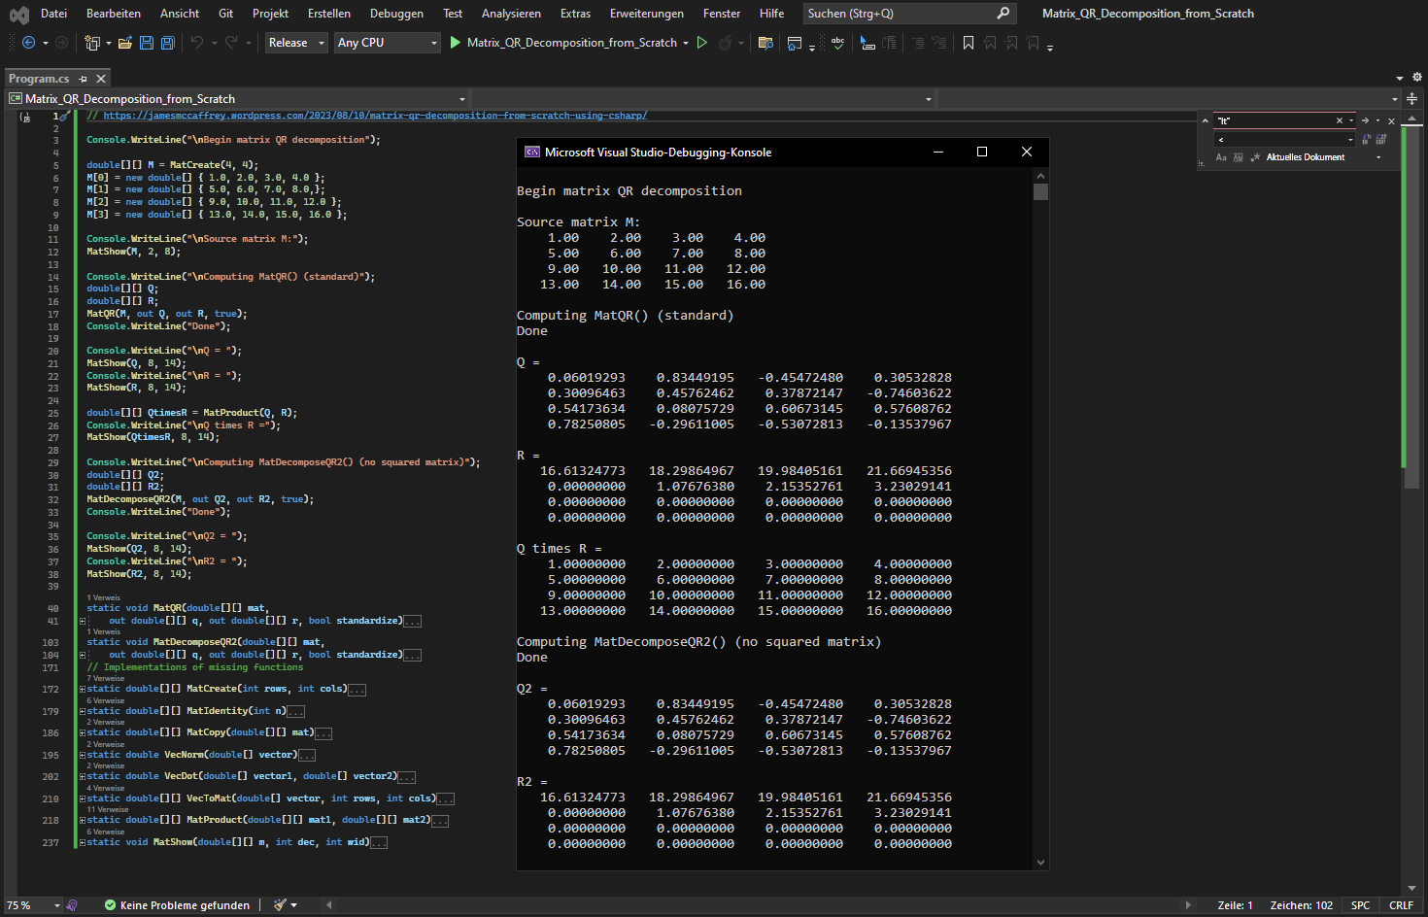This screenshot has width=1428, height=917.
Task: Toggle match case option in find panel
Action: click(x=1221, y=157)
